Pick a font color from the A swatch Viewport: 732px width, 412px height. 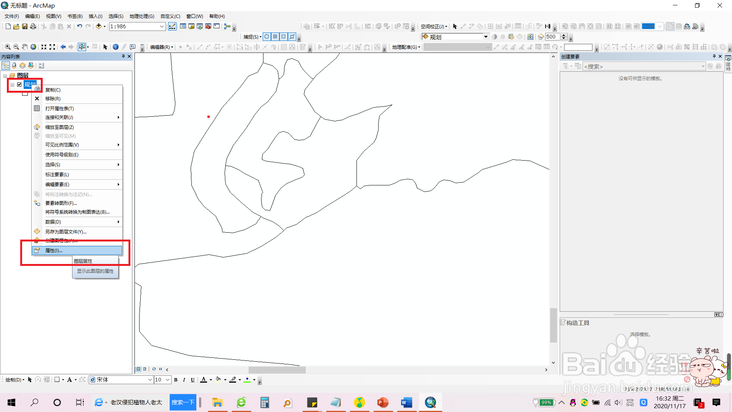204,380
